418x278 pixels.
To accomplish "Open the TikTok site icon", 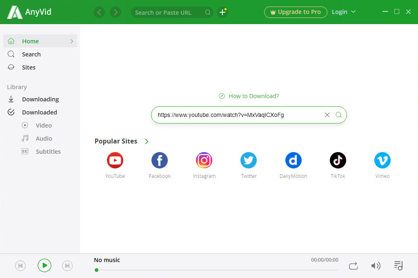I will [x=338, y=160].
